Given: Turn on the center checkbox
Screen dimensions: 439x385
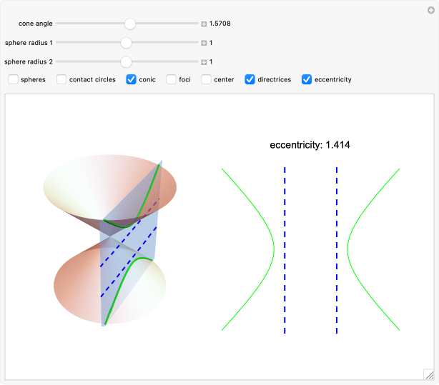Looking at the screenshot, I should 207,79.
